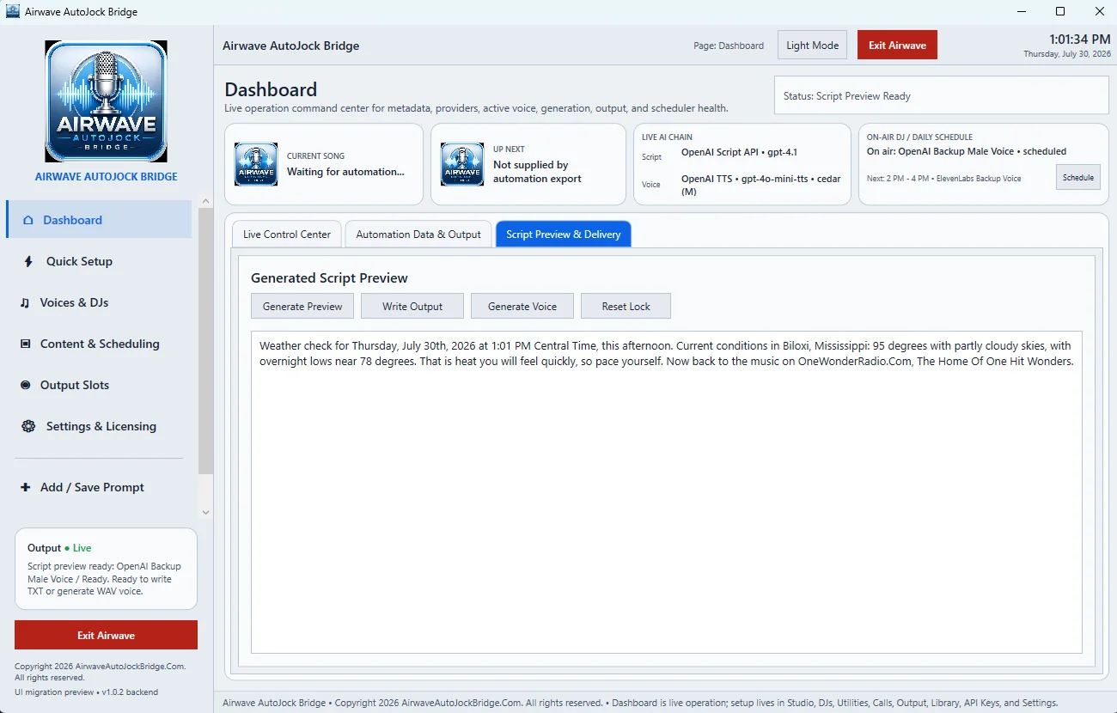Click 'Not supplied by automation export' text
1117x713 pixels.
537,172
